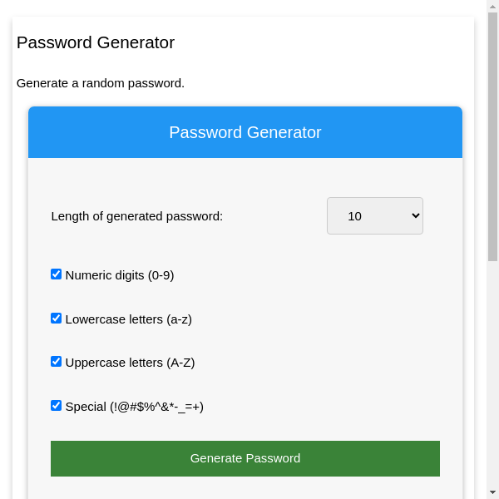The width and height of the screenshot is (499, 499).
Task: Open the password length dropdown showing 10
Action: click(x=374, y=216)
